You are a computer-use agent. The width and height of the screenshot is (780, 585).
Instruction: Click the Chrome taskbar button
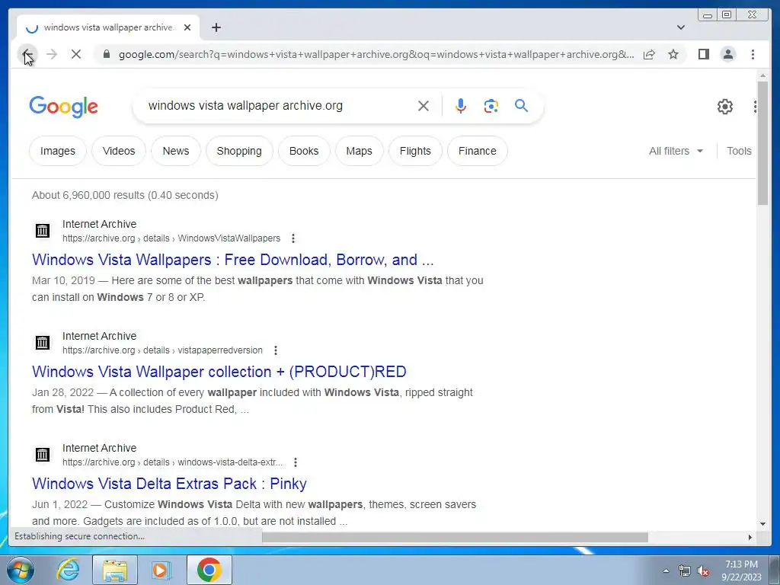pos(209,570)
